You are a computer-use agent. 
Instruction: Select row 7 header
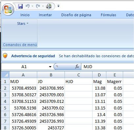pyautogui.click(x=5, y=121)
